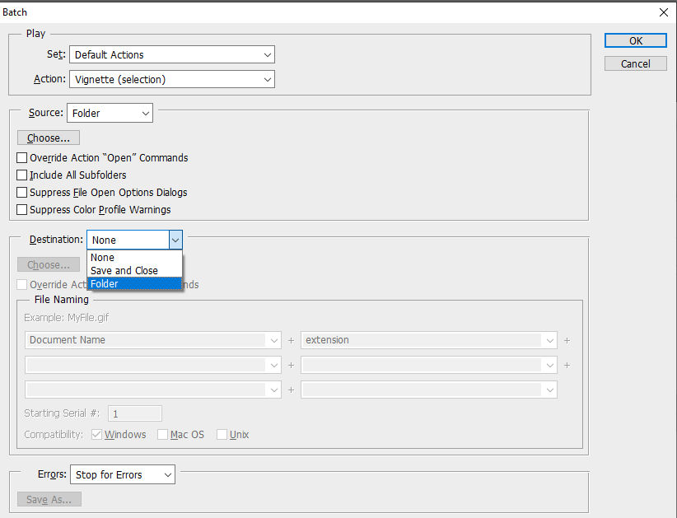Click the Save As... button
Image resolution: width=677 pixels, height=518 pixels.
[x=49, y=499]
